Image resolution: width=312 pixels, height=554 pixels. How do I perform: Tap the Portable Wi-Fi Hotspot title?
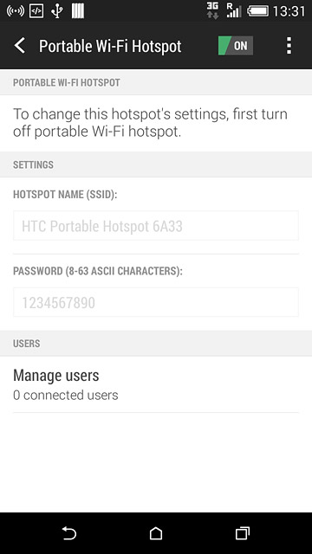110,46
